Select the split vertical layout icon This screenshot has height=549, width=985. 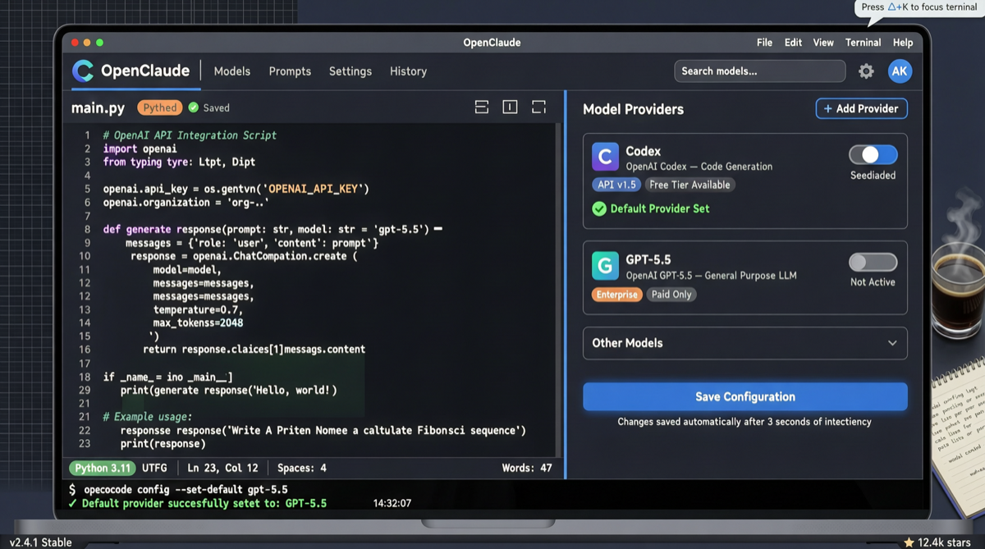click(510, 108)
